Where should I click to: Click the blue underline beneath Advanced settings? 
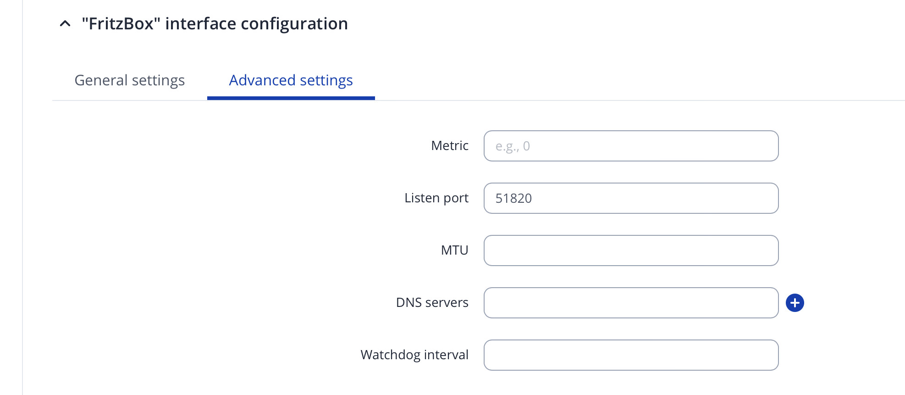[x=291, y=98]
